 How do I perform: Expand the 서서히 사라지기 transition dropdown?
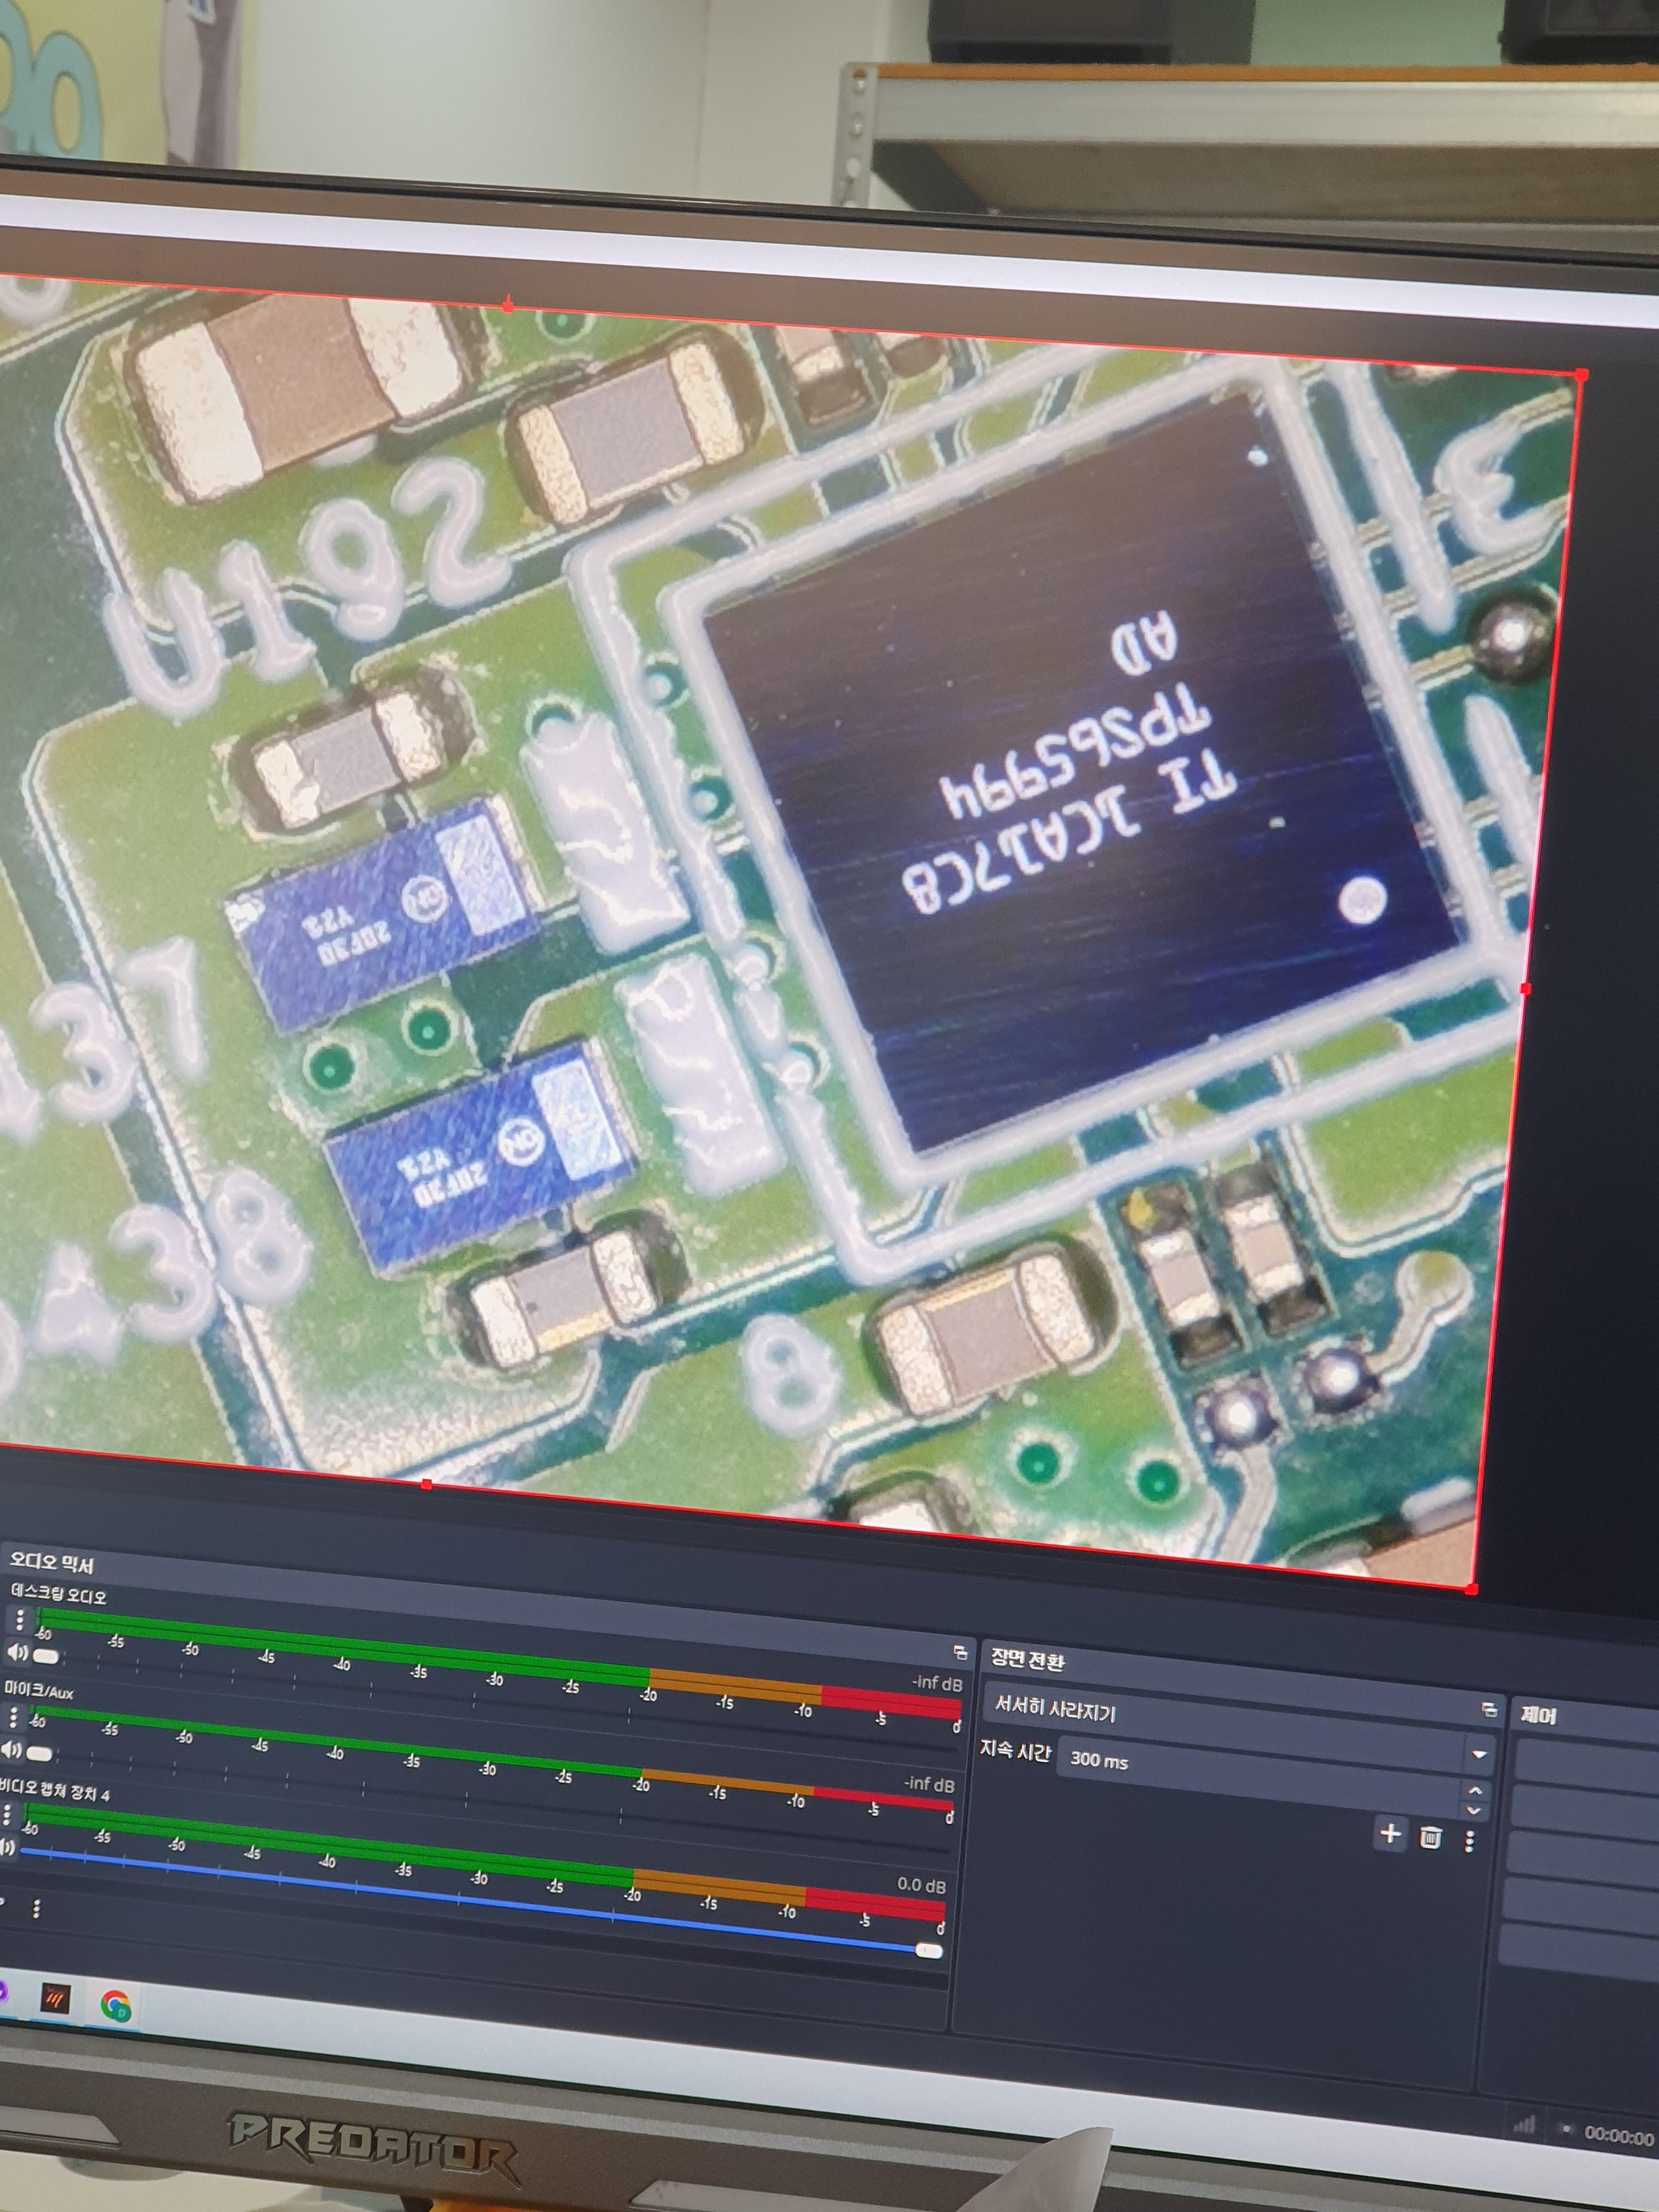click(1479, 1755)
